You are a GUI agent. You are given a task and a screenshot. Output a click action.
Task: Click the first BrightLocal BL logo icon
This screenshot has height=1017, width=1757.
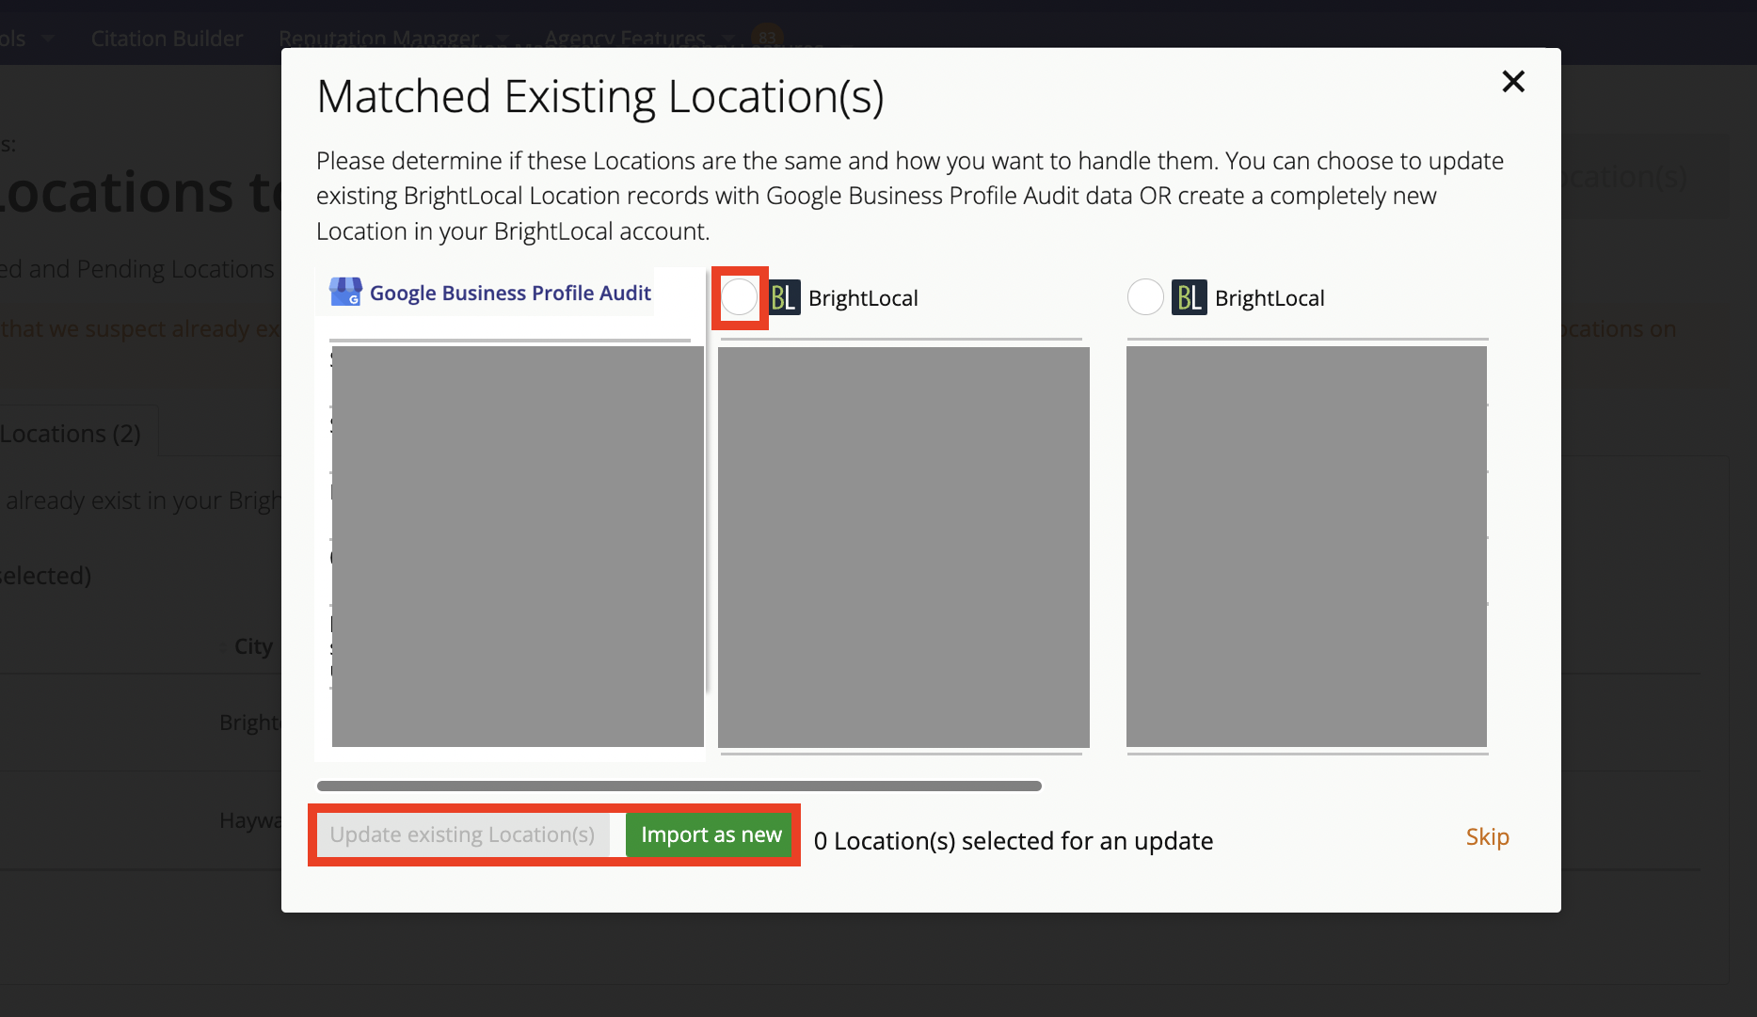coord(784,297)
